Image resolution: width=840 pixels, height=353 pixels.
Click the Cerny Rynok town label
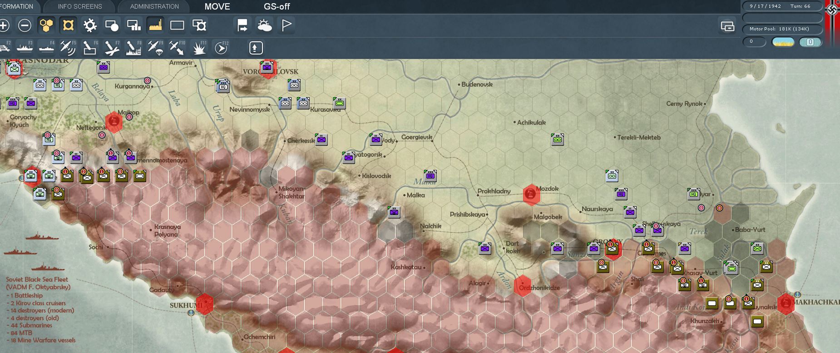684,104
